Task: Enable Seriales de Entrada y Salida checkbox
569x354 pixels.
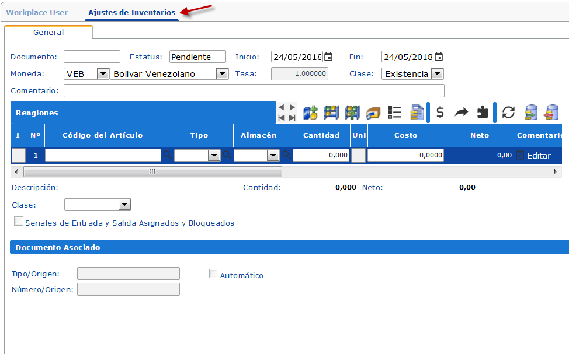Action: 18,221
